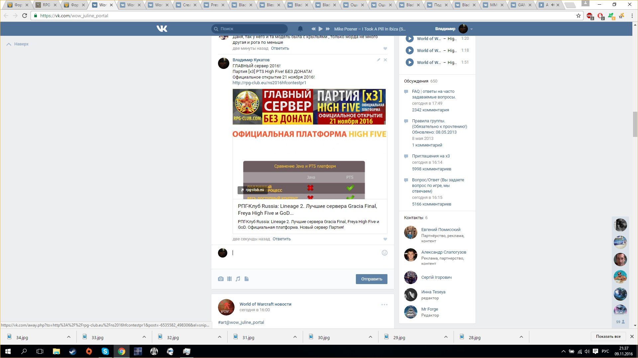This screenshot has width=638, height=358.
Task: Open FAQ | ответы на часто задаваемые вопросы
Action: 434,94
